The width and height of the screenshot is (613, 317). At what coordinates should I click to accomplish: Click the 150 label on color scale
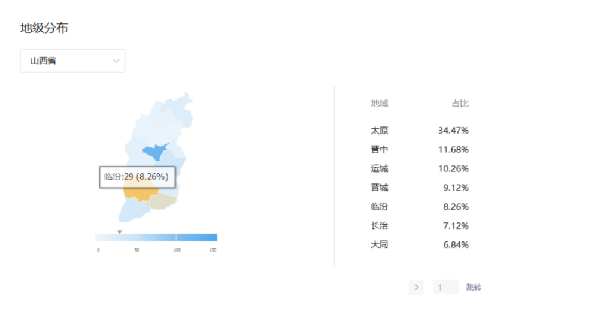tap(213, 250)
